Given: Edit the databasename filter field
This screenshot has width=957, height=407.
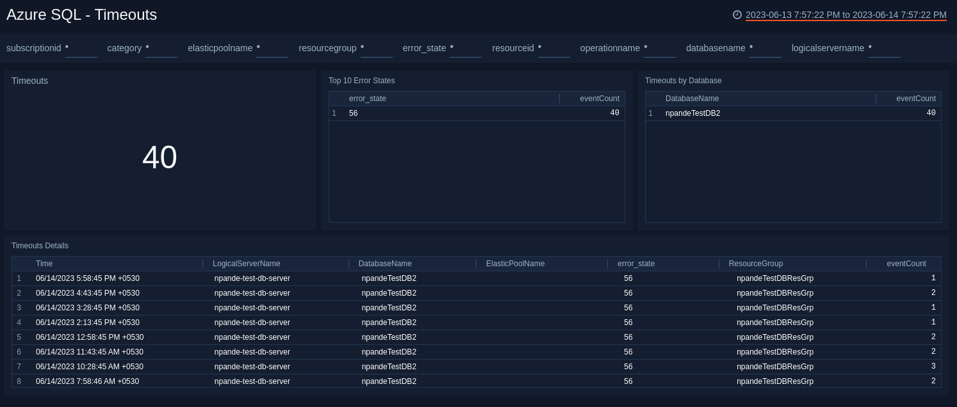Looking at the screenshot, I should pos(765,49).
